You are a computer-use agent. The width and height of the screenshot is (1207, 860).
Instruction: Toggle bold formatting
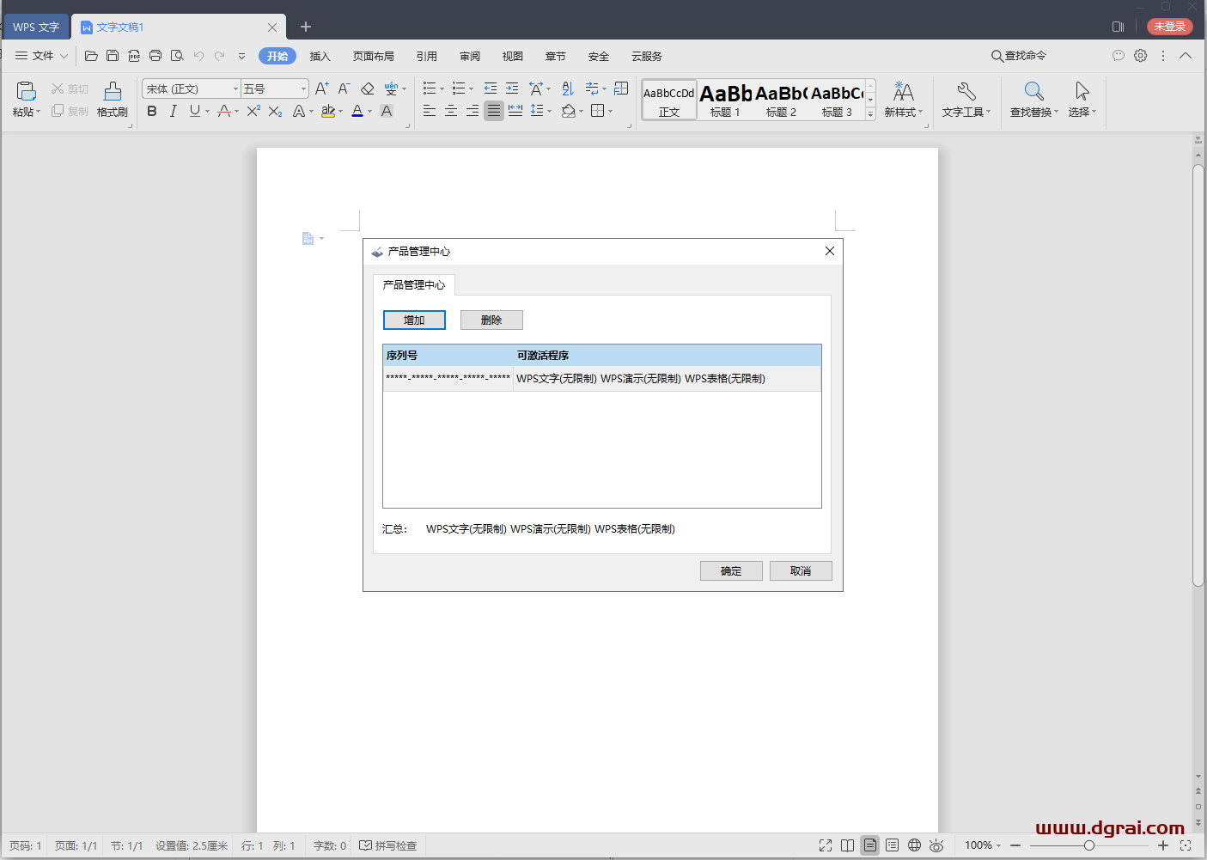tap(152, 111)
